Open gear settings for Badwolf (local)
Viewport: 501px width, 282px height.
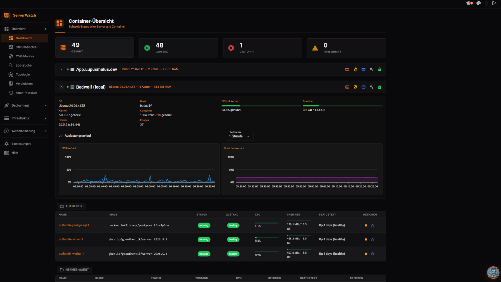pyautogui.click(x=371, y=87)
